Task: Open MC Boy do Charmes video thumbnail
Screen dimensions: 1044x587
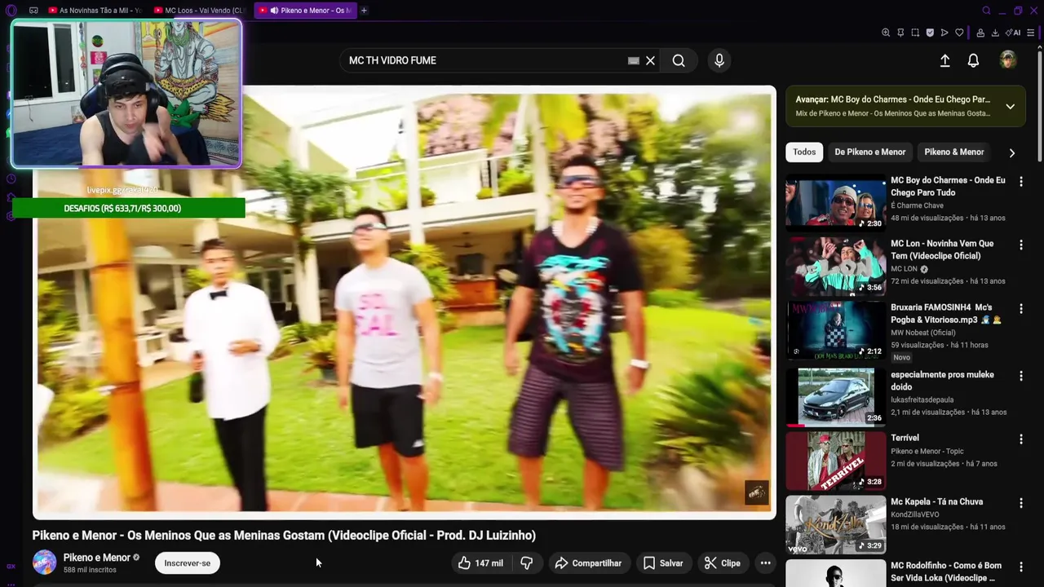Action: (835, 201)
